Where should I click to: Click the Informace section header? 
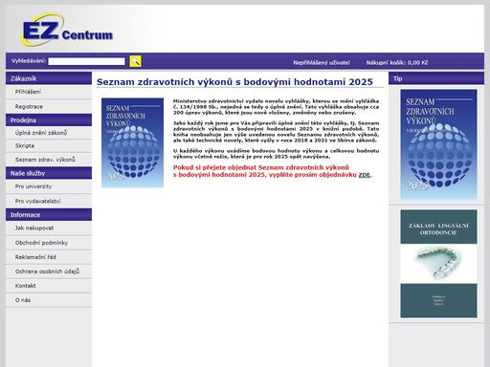pyautogui.click(x=49, y=215)
